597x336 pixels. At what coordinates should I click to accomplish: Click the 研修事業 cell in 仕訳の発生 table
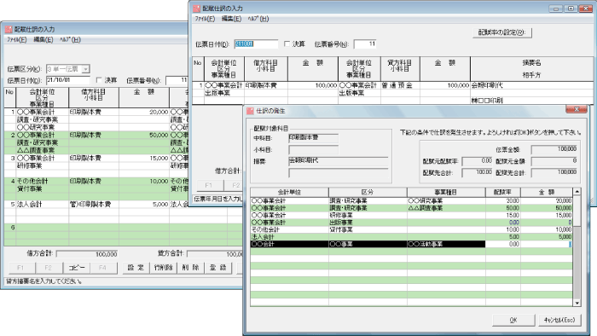pos(368,216)
